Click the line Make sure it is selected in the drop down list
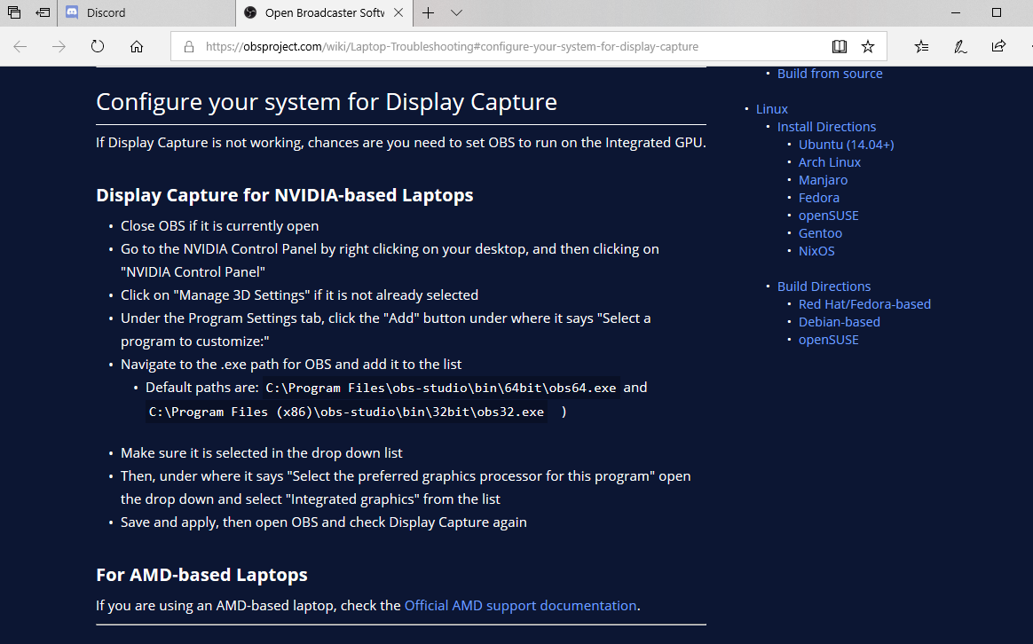Image resolution: width=1033 pixels, height=644 pixels. [x=261, y=453]
